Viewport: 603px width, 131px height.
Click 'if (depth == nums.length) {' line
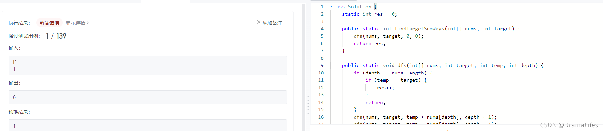(x=393, y=73)
